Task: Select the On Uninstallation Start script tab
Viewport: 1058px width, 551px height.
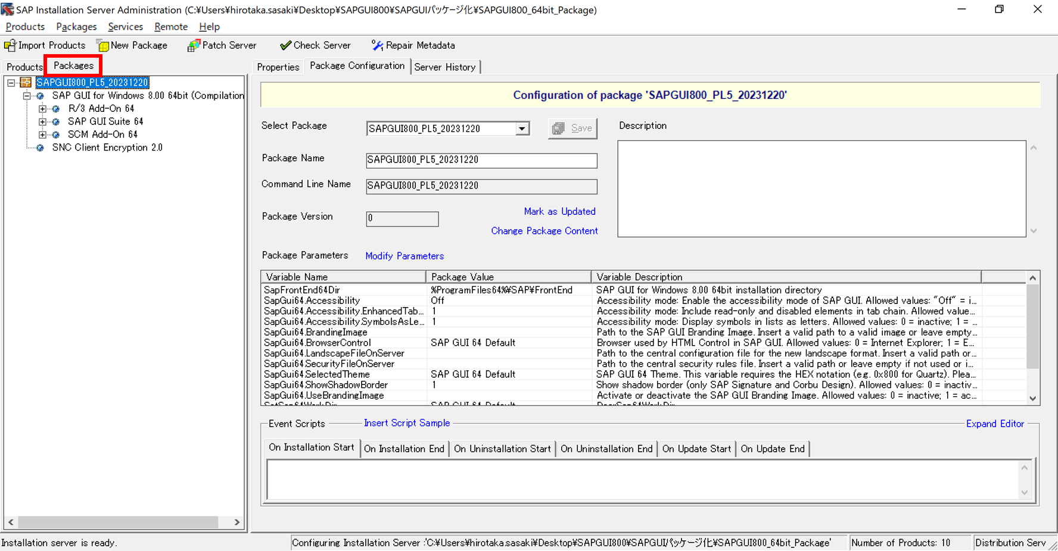Action: click(x=502, y=449)
